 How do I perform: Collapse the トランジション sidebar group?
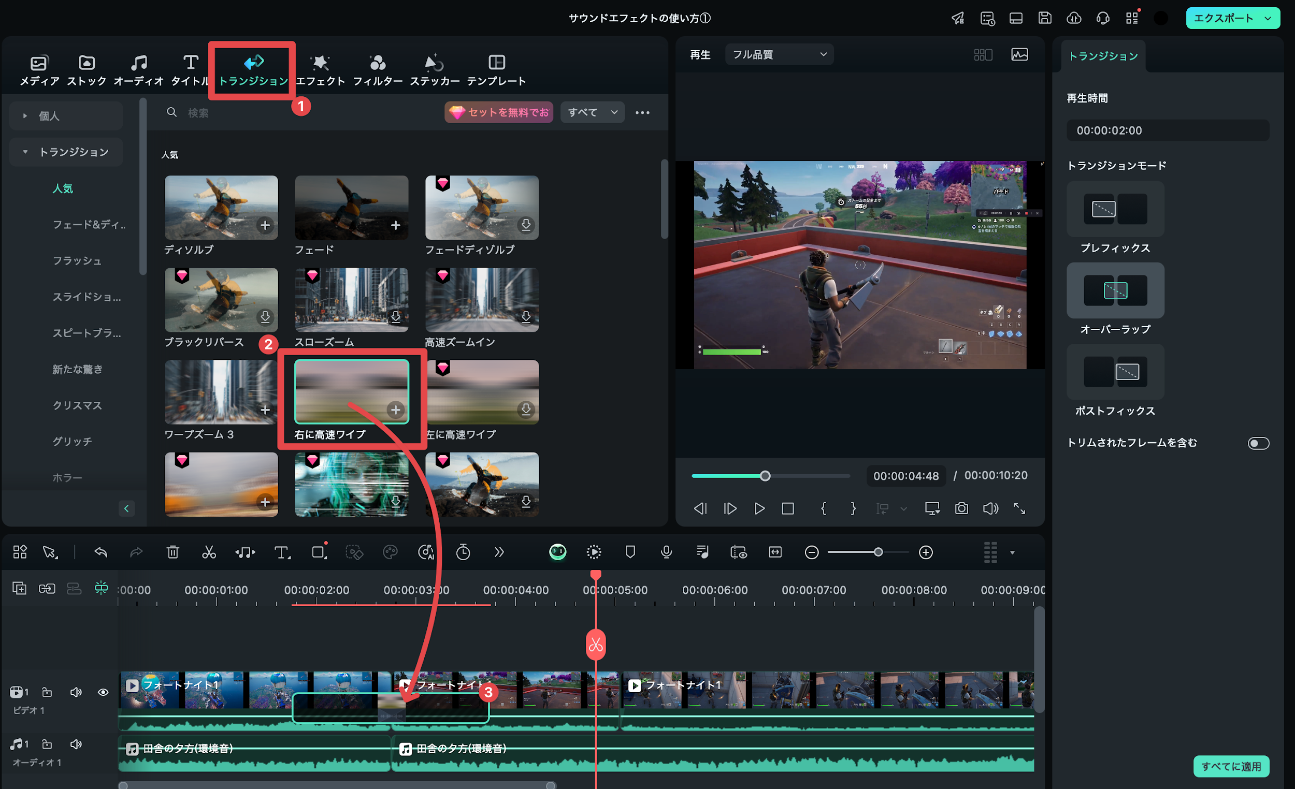(66, 152)
